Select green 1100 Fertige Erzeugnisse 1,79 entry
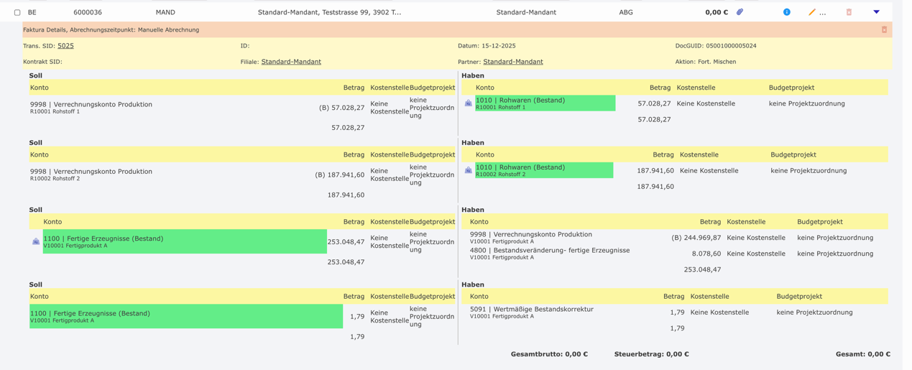This screenshot has height=370, width=912. pos(185,316)
